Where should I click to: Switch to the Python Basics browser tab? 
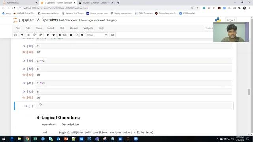click(x=20, y=3)
